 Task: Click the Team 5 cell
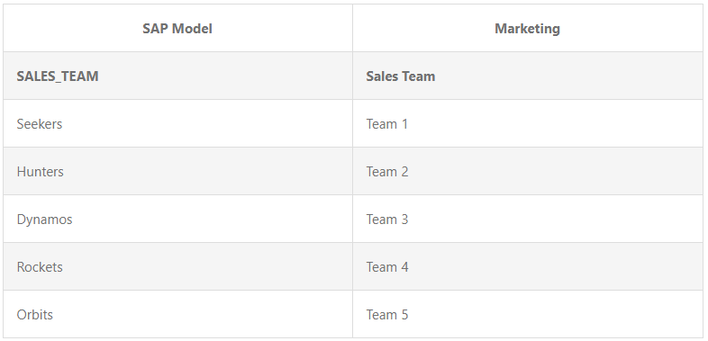tap(527, 314)
